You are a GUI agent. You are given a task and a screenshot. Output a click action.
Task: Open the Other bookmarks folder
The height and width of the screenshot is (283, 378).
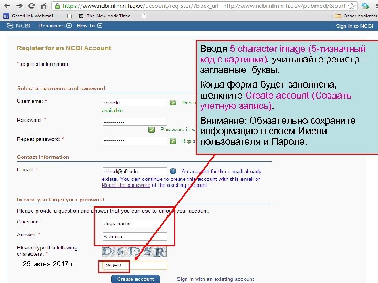pos(356,16)
